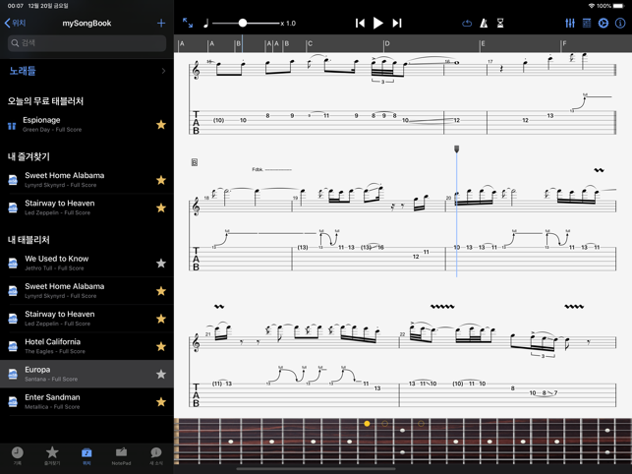The width and height of the screenshot is (632, 474).
Task: Jump to section F marker in timeline
Action: click(x=564, y=43)
